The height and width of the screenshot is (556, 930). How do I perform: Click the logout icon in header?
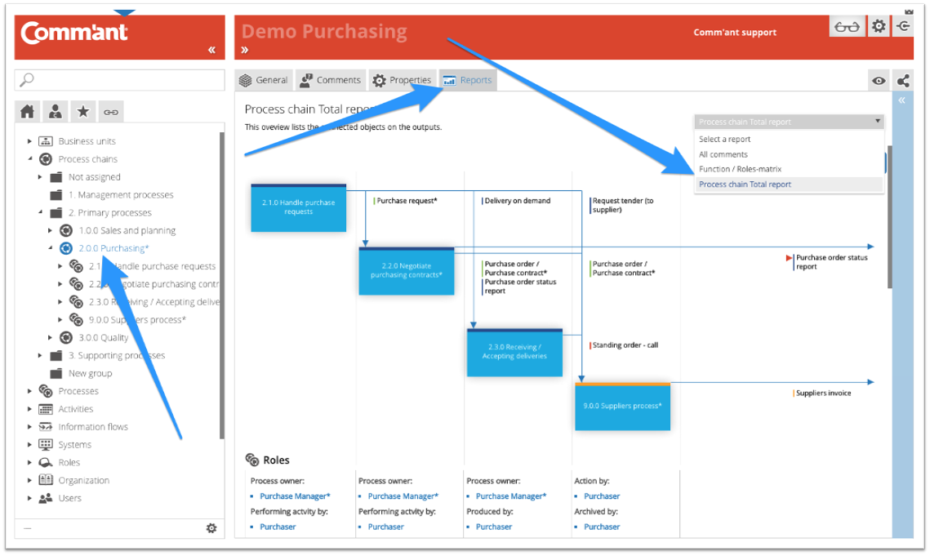pyautogui.click(x=904, y=26)
